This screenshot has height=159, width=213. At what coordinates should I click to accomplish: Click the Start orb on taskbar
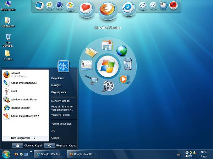(6, 154)
